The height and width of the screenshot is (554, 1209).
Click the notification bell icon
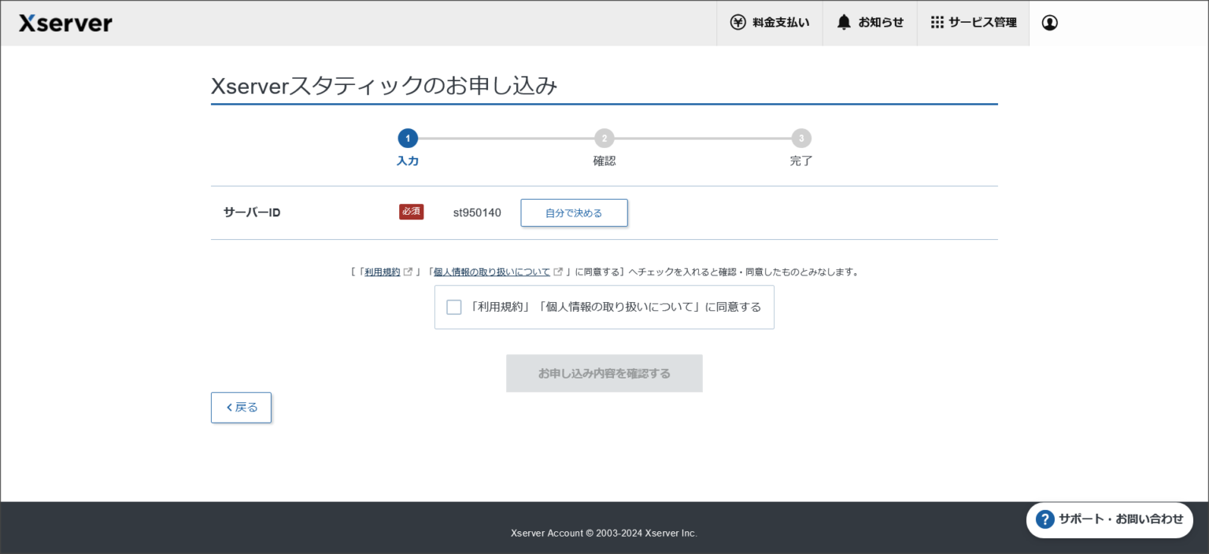coord(844,22)
